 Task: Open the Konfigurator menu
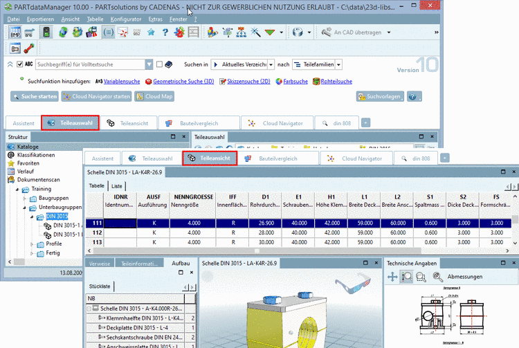pos(126,19)
